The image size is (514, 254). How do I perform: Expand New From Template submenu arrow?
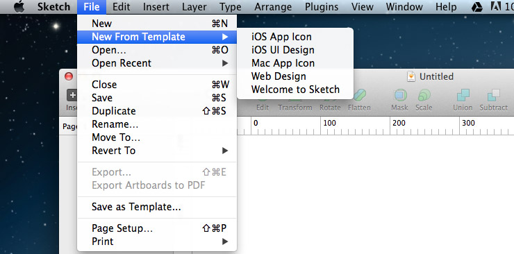225,37
